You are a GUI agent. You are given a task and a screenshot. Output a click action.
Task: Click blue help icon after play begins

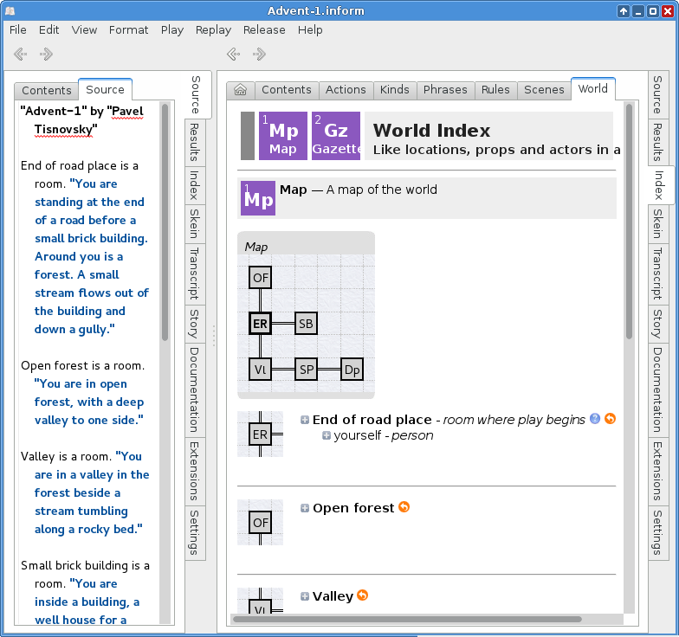point(595,419)
